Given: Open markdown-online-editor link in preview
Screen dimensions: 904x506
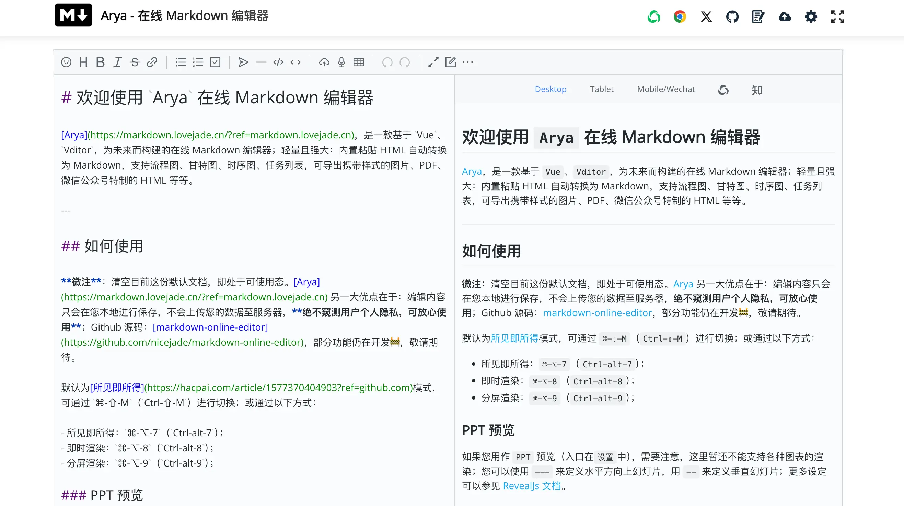Looking at the screenshot, I should [x=597, y=313].
